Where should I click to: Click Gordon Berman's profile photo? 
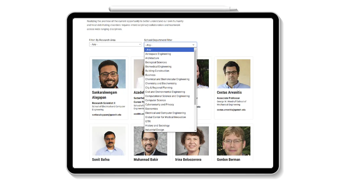tap(233, 141)
